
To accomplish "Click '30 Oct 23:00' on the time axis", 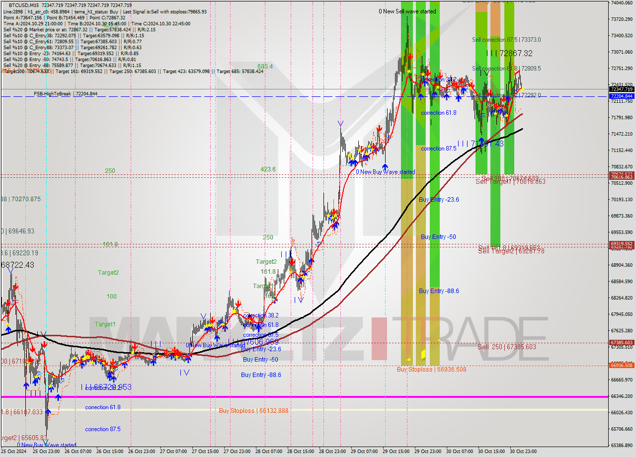I will point(523,452).
